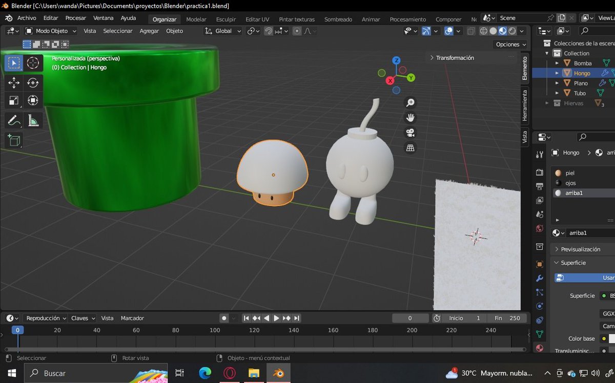Open the Opciones dropdown
The width and height of the screenshot is (615, 383).
point(511,45)
